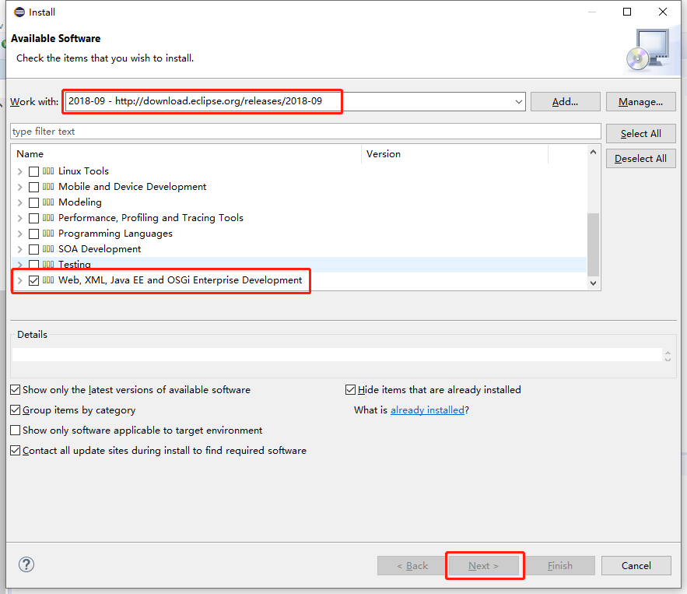Select the Modeling row text
The height and width of the screenshot is (594, 687).
coord(79,202)
